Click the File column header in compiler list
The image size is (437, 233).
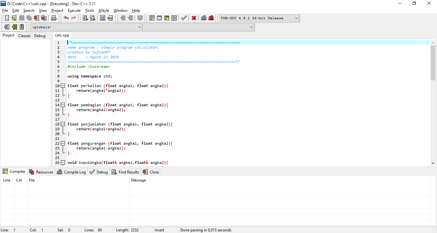[x=78, y=180]
